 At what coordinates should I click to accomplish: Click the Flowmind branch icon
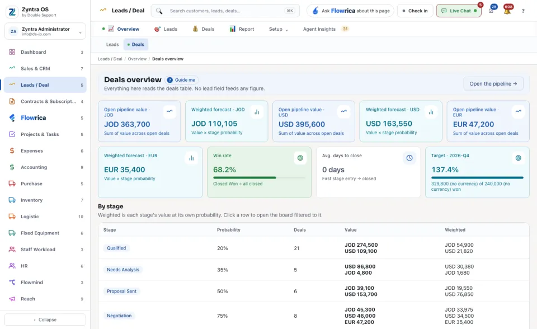point(12,283)
